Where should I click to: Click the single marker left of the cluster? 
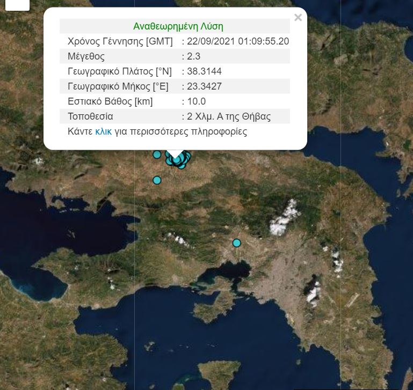click(x=157, y=154)
